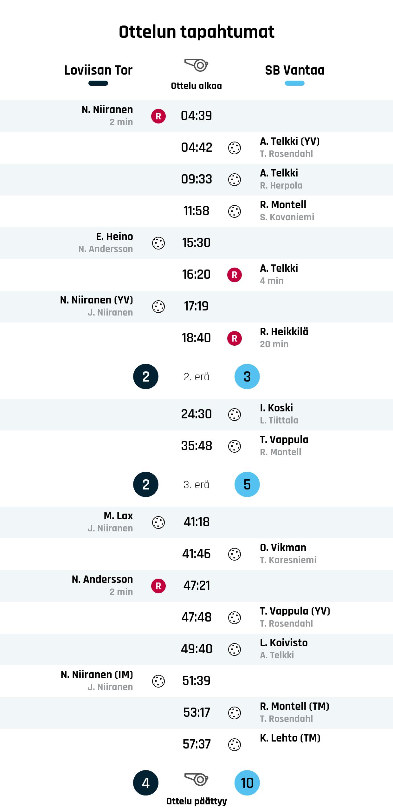
Task: Click the goal ball icon at 41:18
Action: point(158,522)
